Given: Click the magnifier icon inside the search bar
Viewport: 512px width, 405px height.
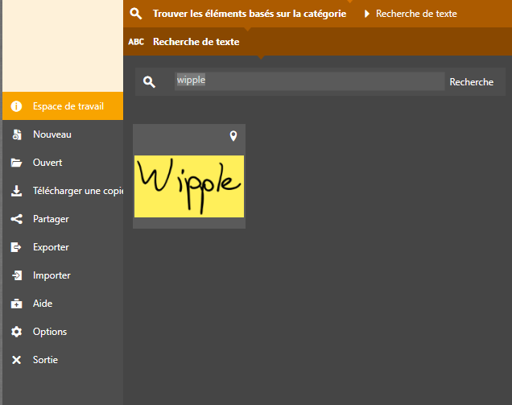Looking at the screenshot, I should point(149,81).
